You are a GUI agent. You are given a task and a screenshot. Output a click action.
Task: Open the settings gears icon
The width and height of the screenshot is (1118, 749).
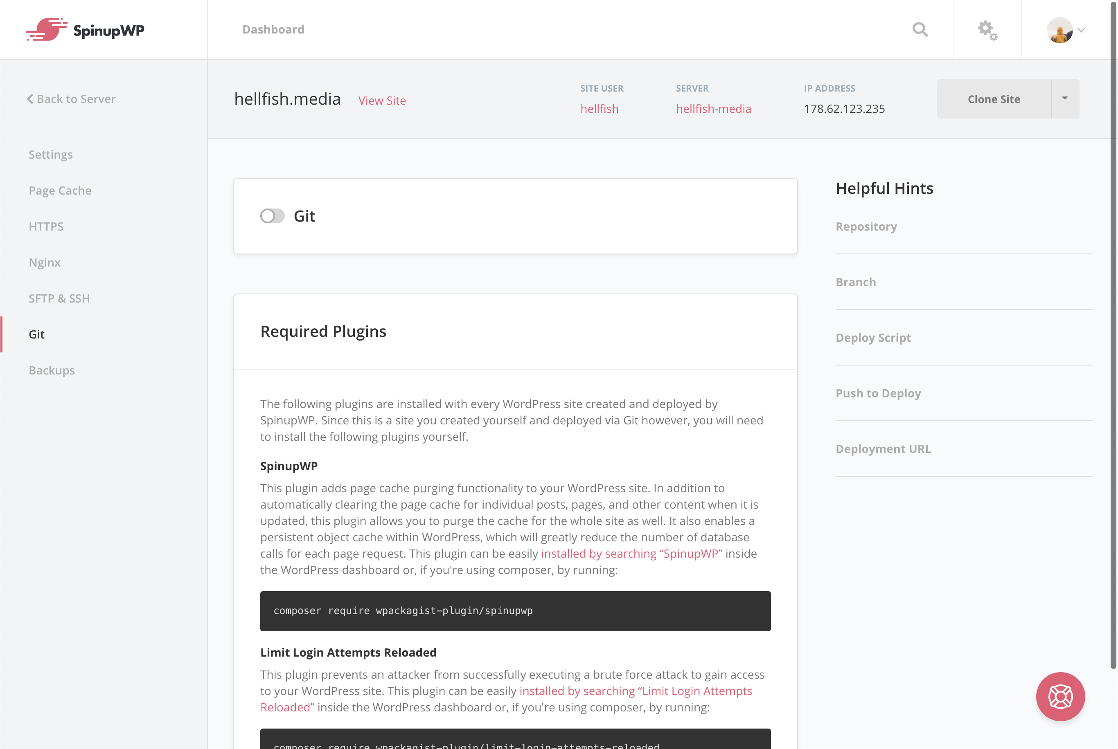pyautogui.click(x=987, y=30)
